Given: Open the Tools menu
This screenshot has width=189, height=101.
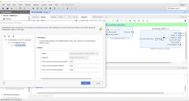Looking at the screenshot, I should click(x=20, y=5).
